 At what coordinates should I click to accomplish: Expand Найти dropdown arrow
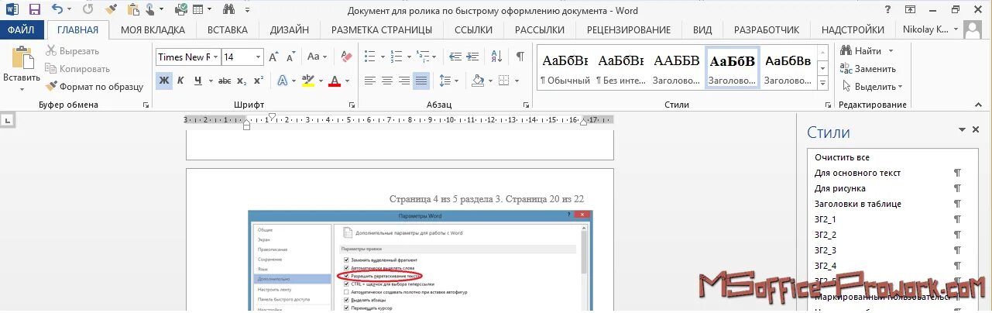tap(891, 51)
